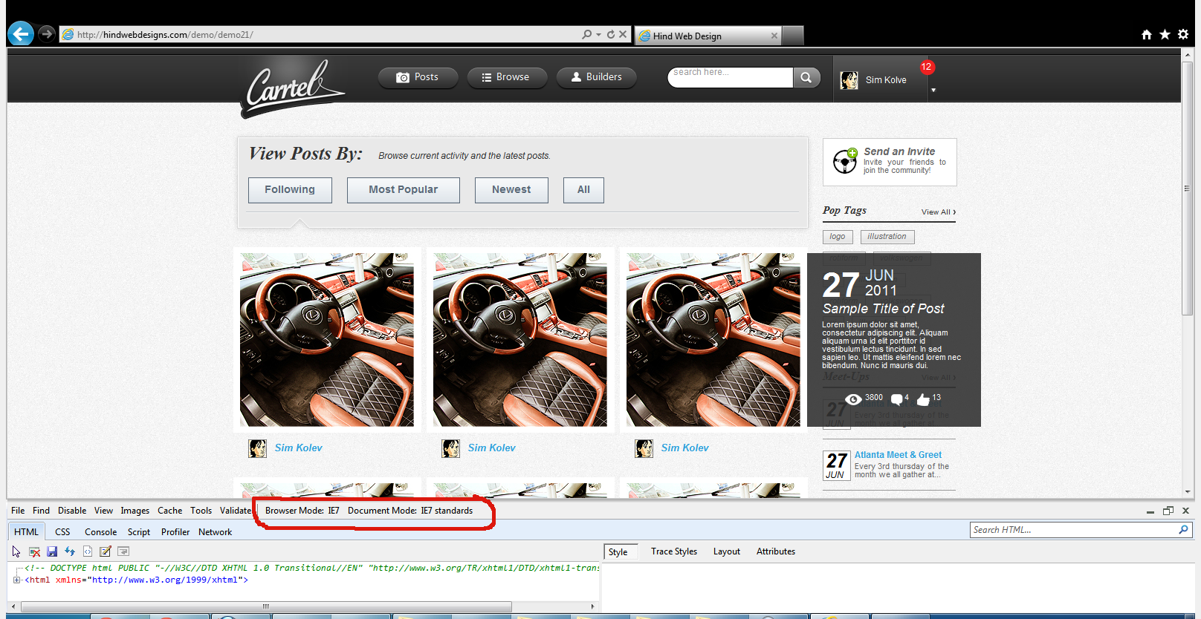
Task: Click the Builders navigation button
Action: (x=596, y=77)
